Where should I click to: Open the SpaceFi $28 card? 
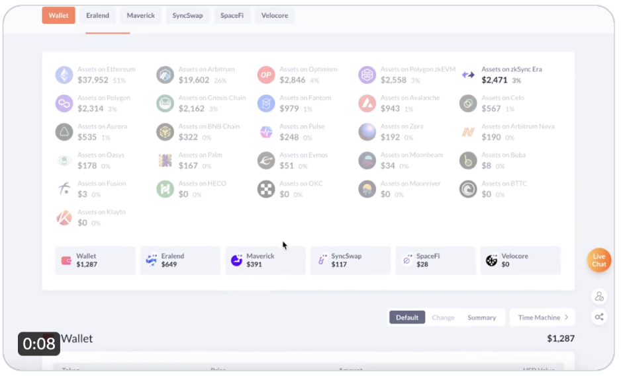436,260
